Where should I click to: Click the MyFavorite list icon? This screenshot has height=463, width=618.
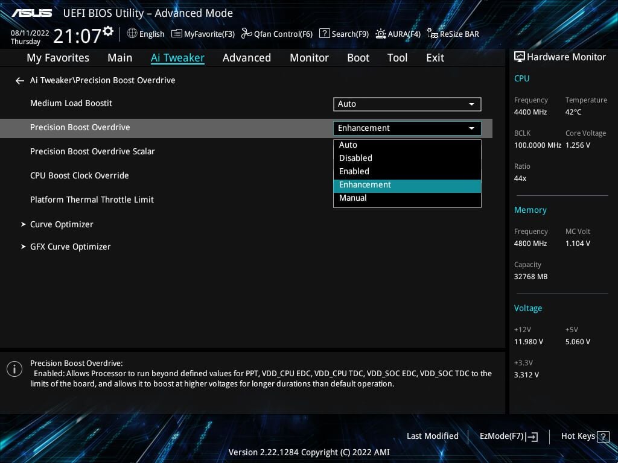tap(177, 34)
